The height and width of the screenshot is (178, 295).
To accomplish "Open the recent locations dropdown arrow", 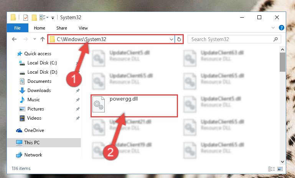I will pos(35,39).
